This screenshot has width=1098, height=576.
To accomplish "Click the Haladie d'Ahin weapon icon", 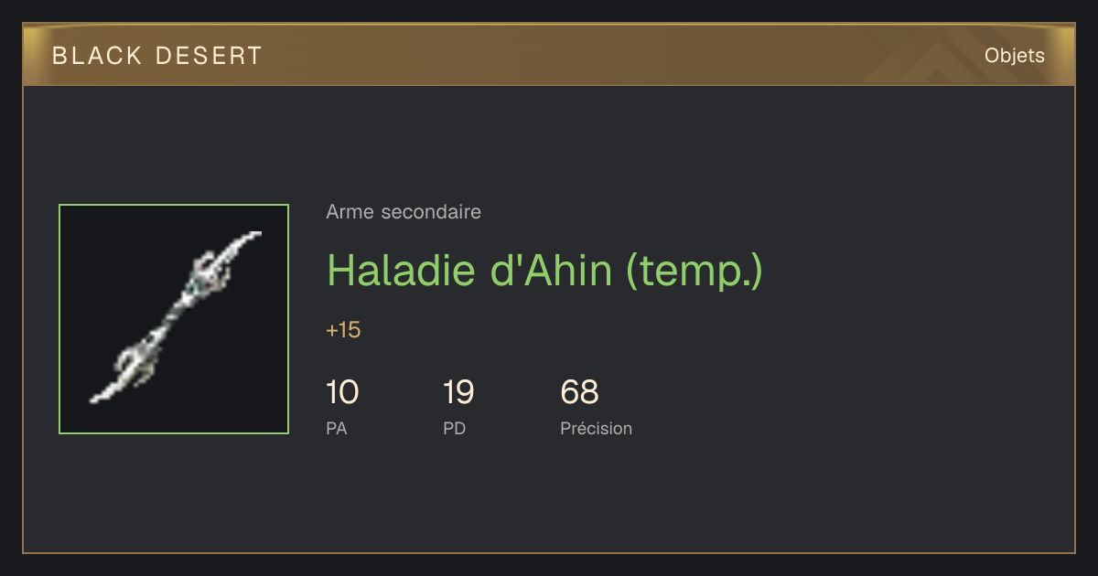I will 174,319.
